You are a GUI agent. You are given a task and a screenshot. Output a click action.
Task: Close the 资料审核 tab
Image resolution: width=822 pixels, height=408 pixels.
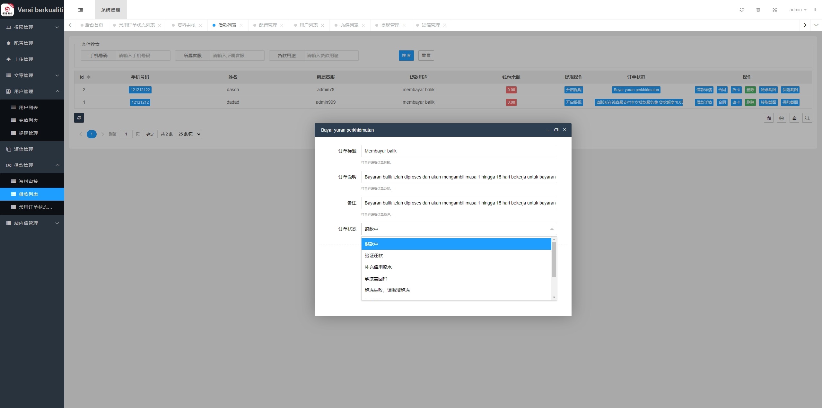pos(200,25)
